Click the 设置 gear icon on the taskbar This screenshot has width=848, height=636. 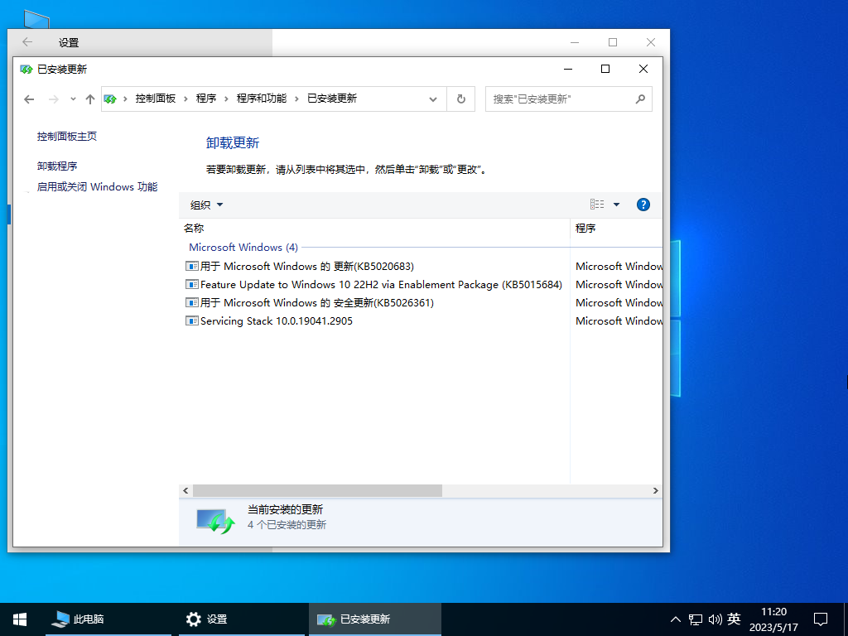(193, 619)
